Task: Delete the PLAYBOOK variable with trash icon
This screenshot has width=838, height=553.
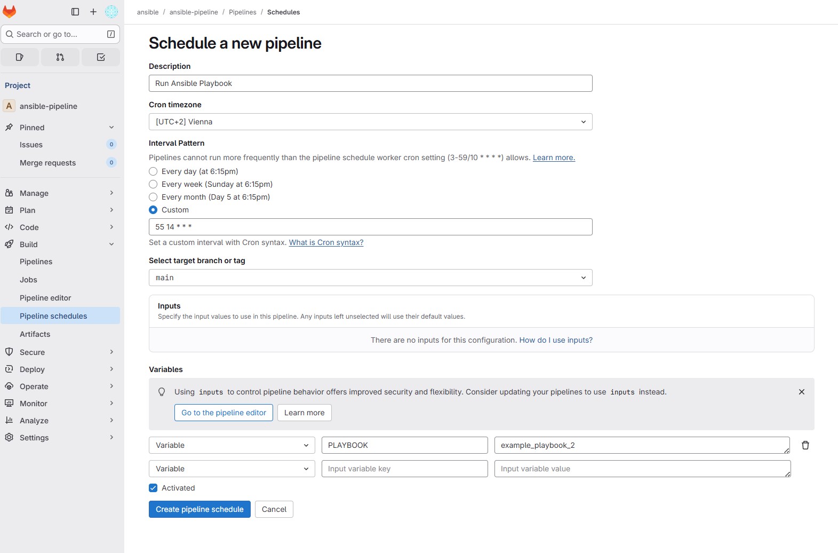Action: (x=805, y=445)
